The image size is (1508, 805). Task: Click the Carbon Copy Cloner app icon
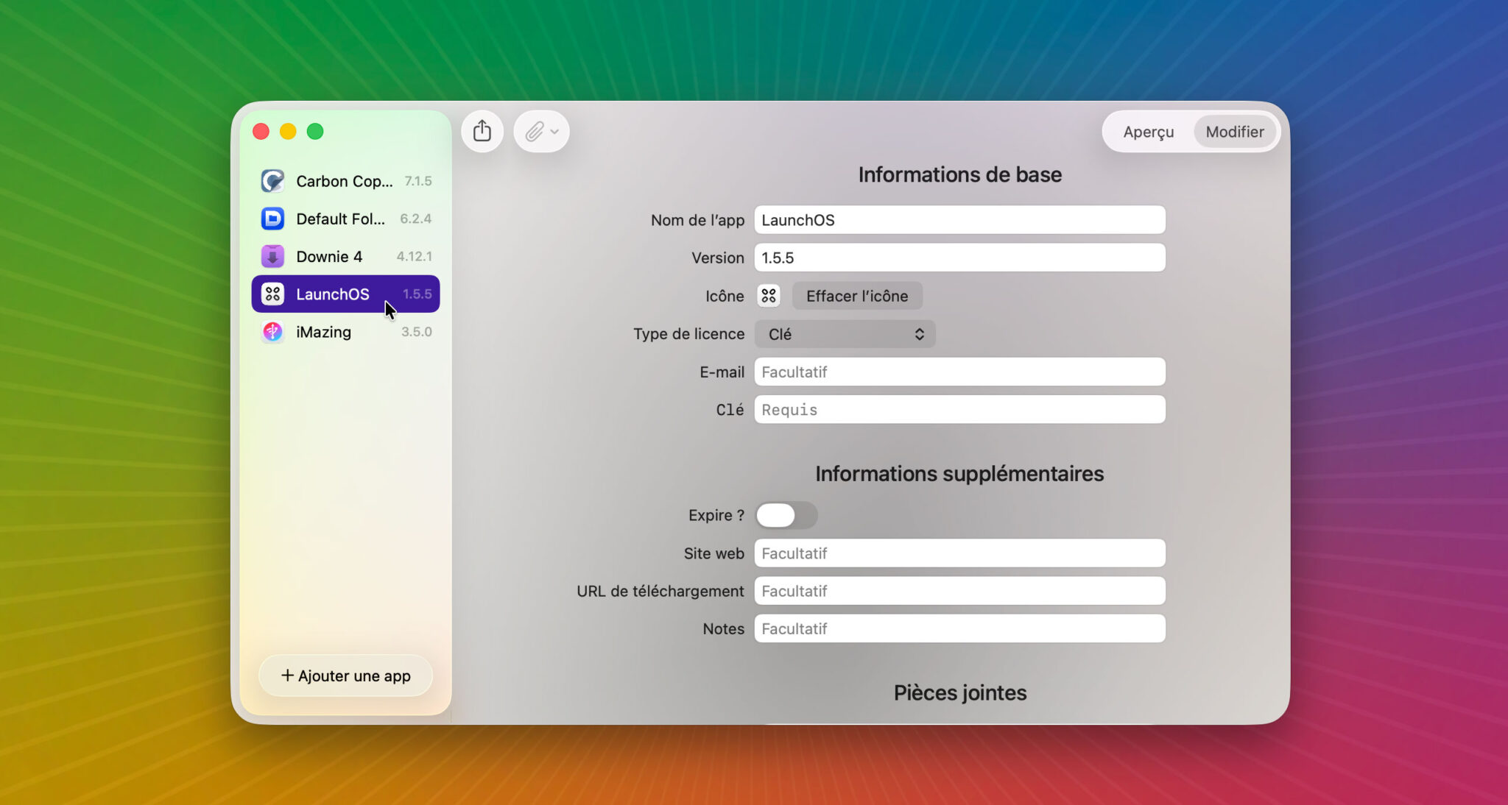click(x=272, y=181)
